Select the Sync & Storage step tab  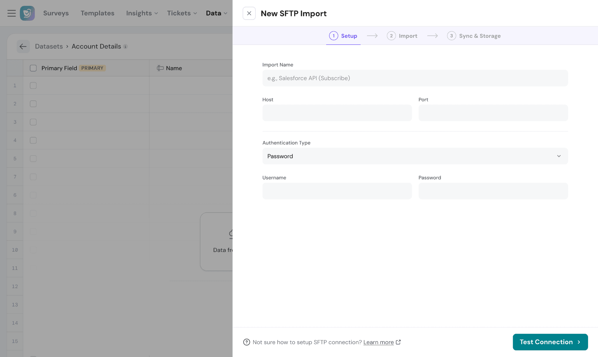(474, 36)
